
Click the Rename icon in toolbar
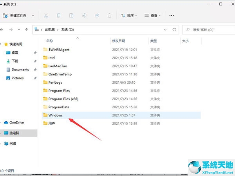click(x=84, y=15)
